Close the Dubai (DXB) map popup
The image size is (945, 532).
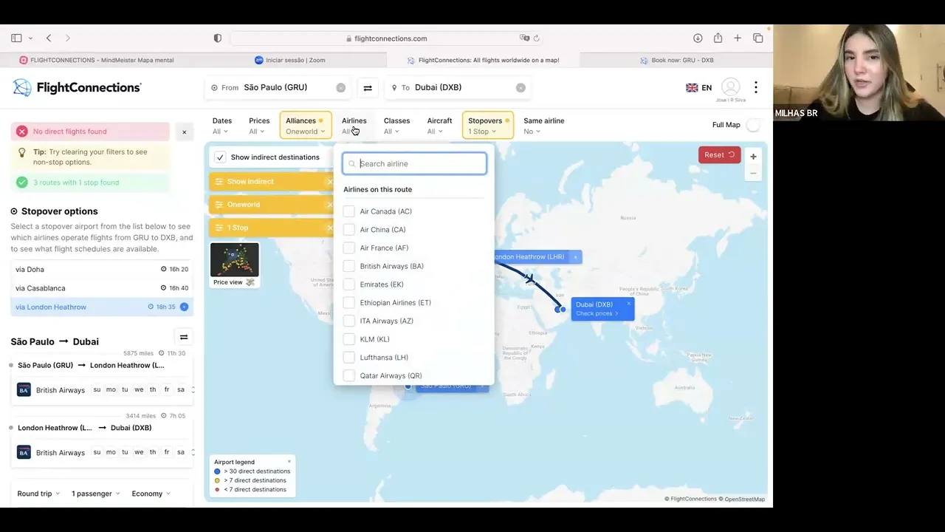coord(629,303)
